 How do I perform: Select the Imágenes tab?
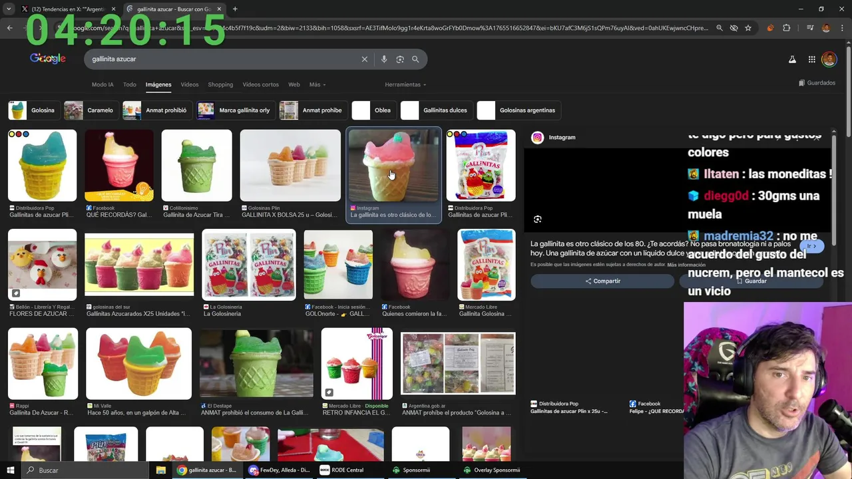pos(158,84)
